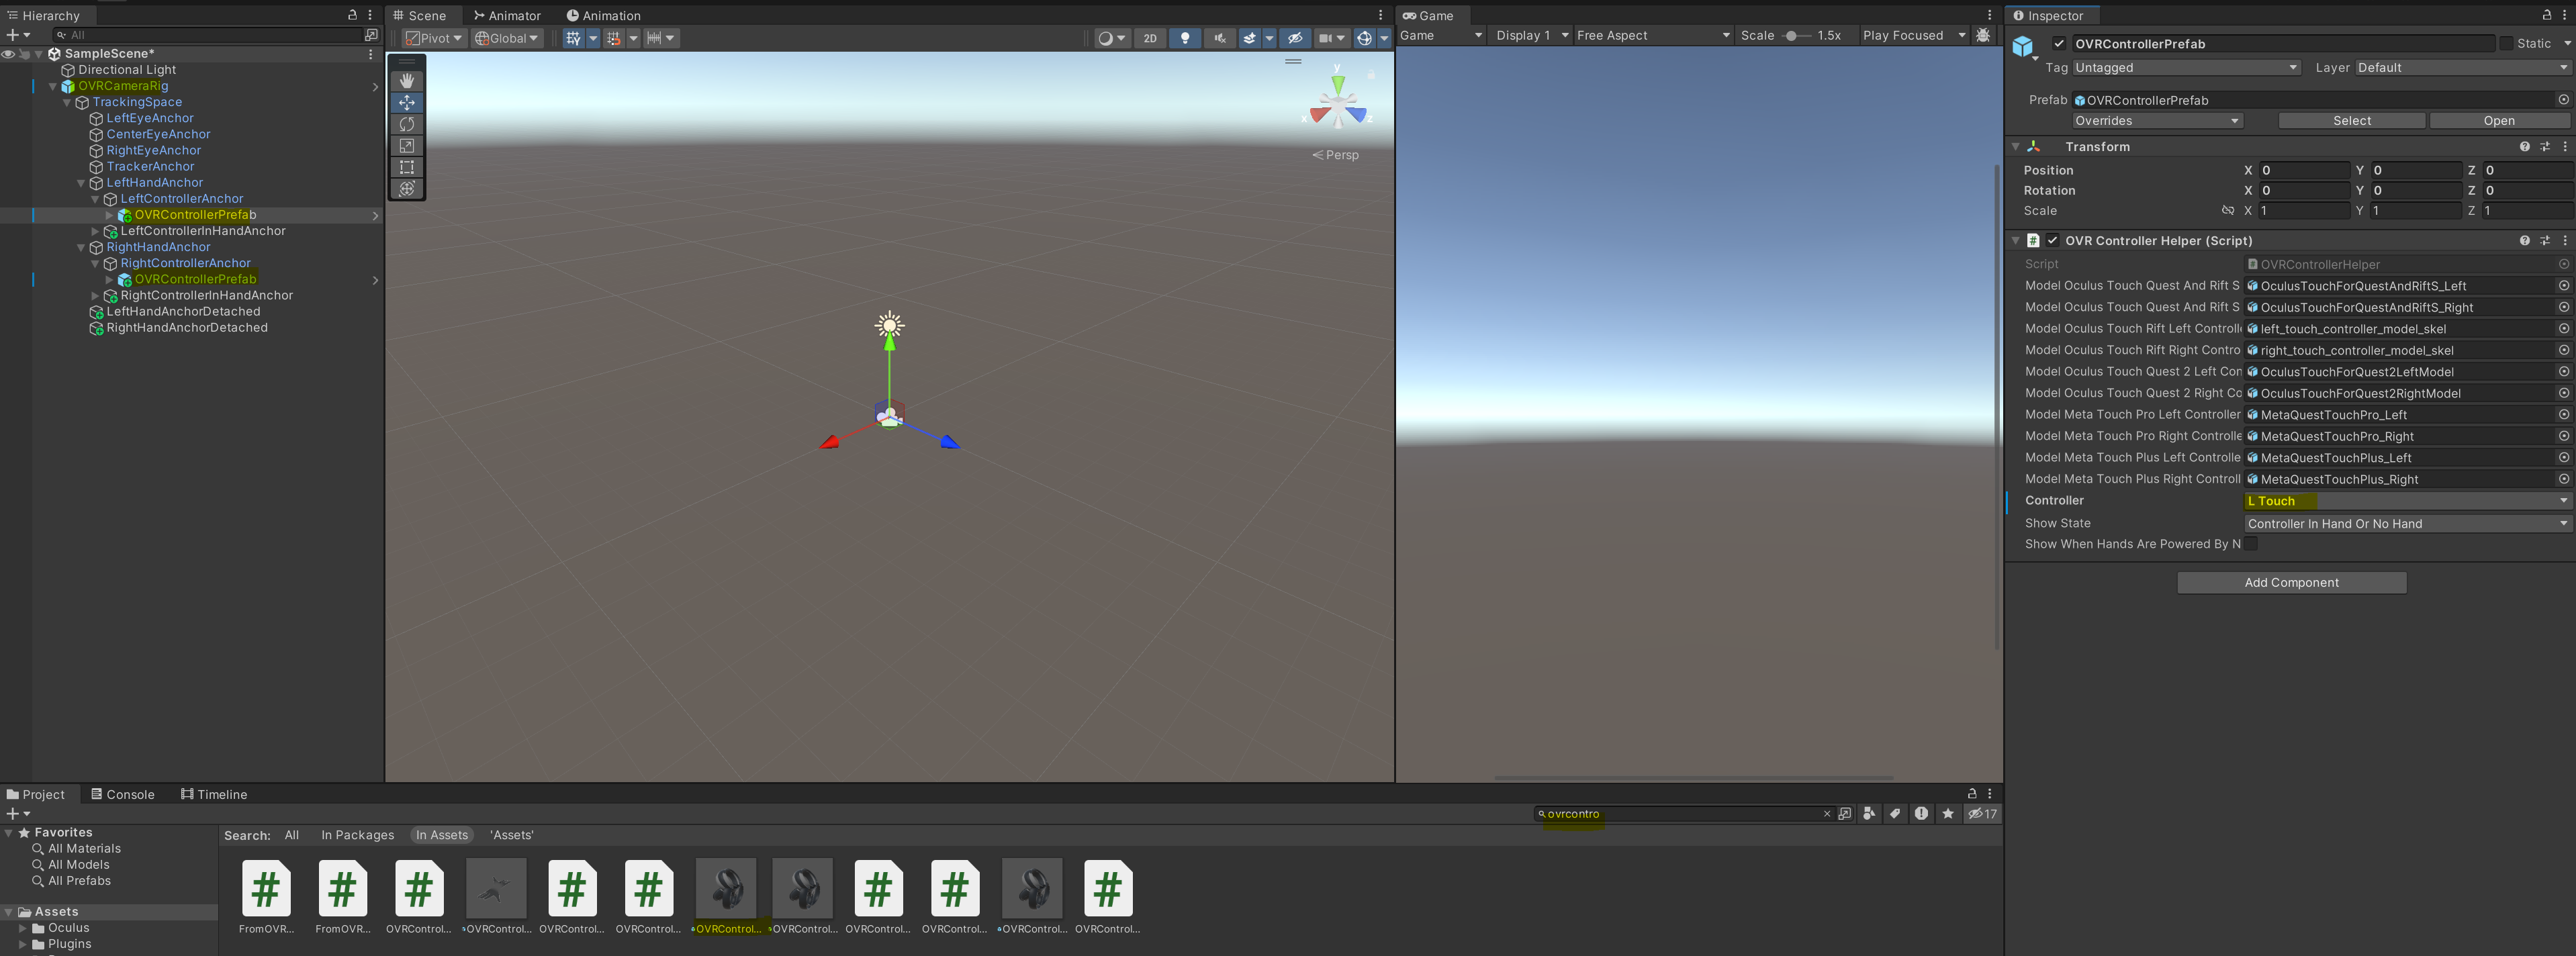
Task: Select the Hand view tool
Action: tap(407, 81)
